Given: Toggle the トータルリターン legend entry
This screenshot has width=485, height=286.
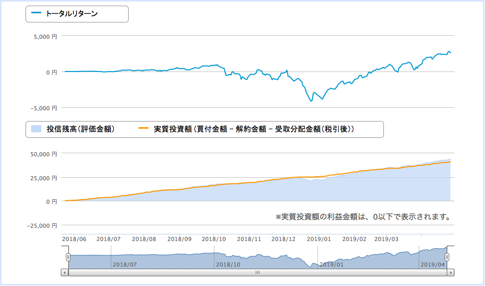Looking at the screenshot, I should [64, 14].
